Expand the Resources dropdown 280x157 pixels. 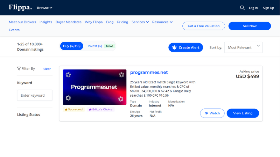tap(162, 22)
